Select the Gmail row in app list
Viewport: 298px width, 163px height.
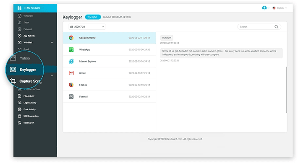(x=110, y=73)
